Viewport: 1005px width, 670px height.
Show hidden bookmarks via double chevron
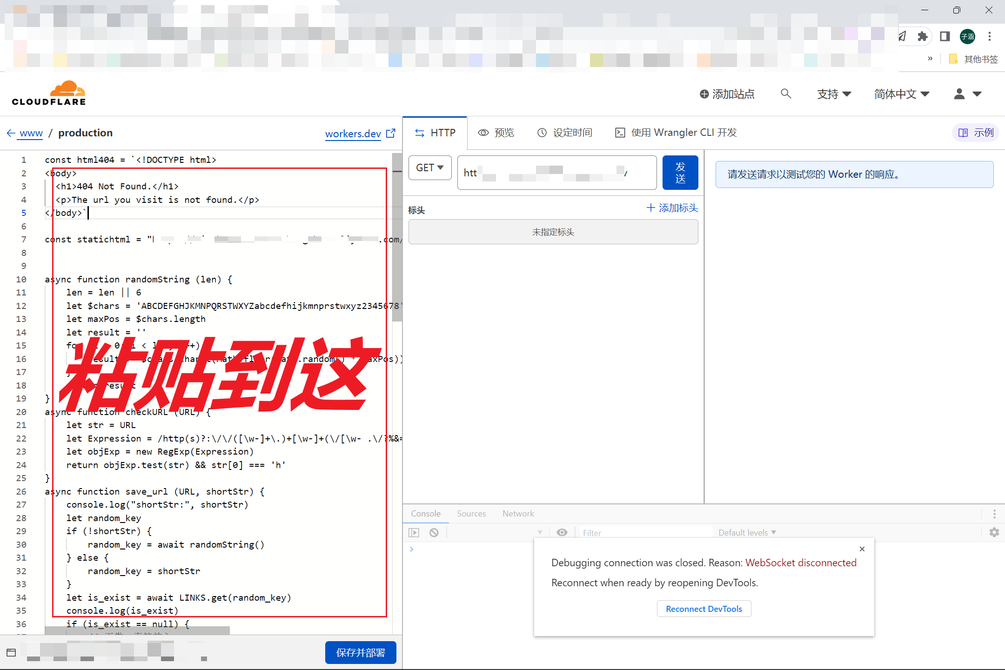tap(930, 59)
